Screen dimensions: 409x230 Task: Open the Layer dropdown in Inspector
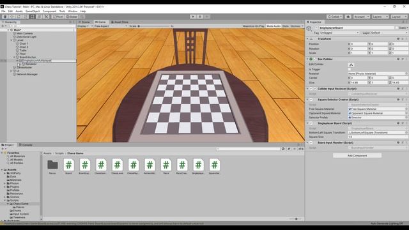[x=389, y=33]
